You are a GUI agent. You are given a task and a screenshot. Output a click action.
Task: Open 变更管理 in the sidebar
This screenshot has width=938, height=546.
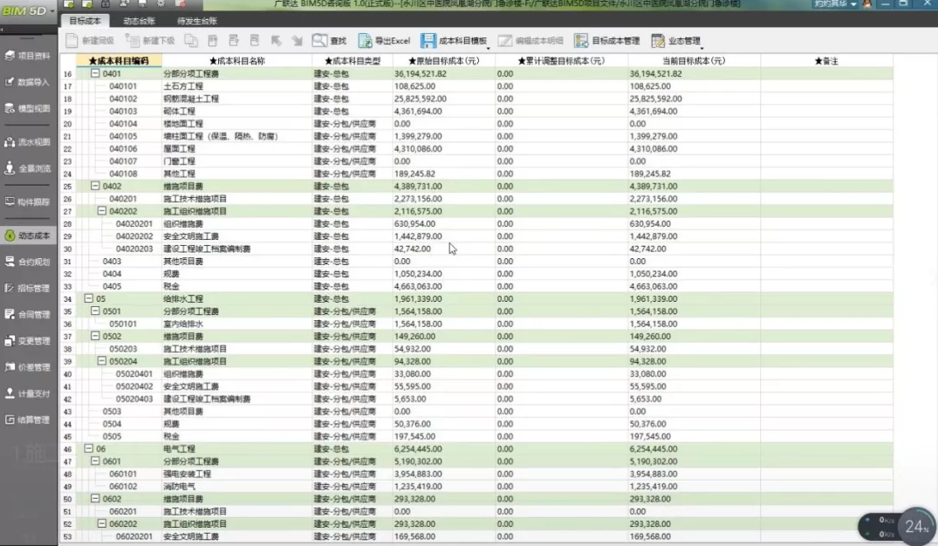28,340
